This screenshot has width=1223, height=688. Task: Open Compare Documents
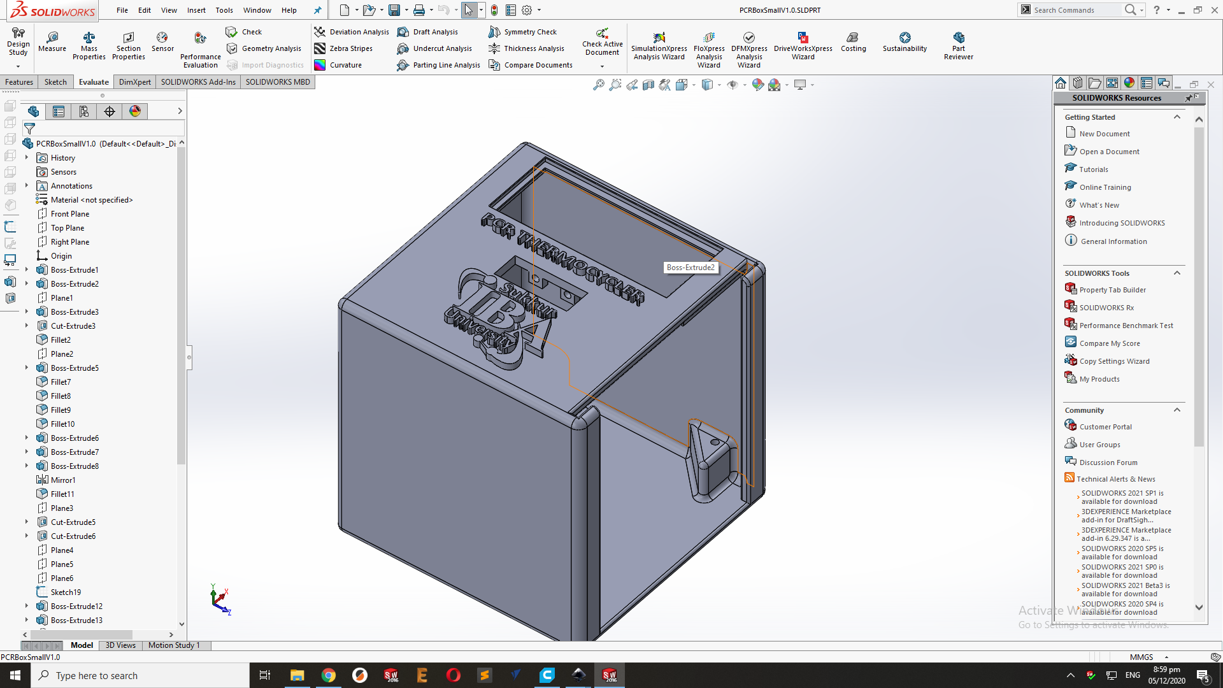(x=531, y=65)
